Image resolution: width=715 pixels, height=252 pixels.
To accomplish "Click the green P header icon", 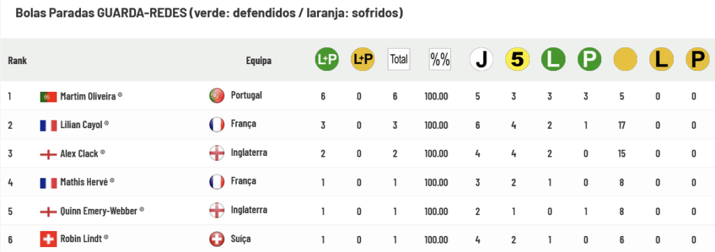I will pyautogui.click(x=589, y=60).
